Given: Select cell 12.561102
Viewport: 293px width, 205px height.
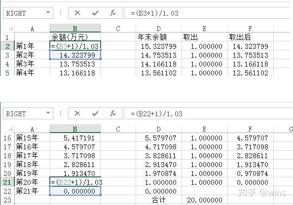Looking at the screenshot, I should pos(251,72).
